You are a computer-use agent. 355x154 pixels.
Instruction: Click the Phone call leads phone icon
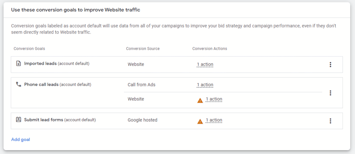(19, 84)
